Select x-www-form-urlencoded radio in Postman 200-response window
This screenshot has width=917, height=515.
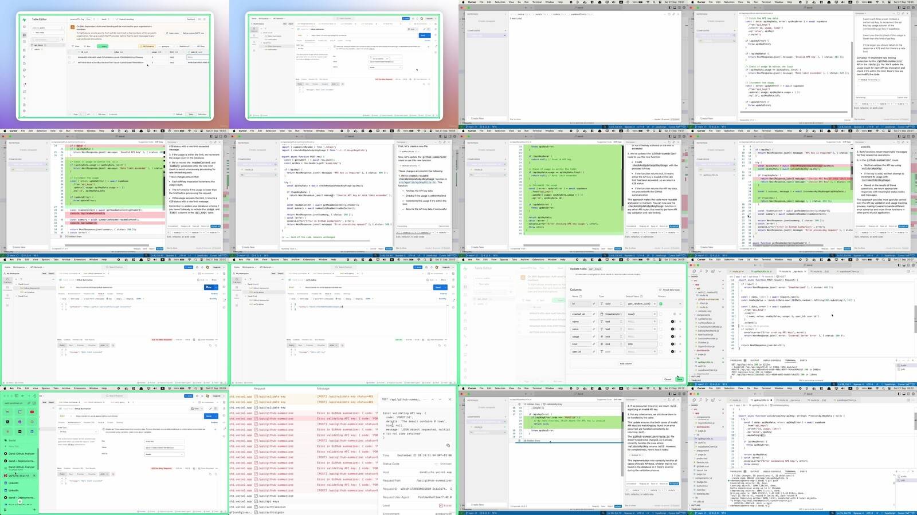(311, 299)
